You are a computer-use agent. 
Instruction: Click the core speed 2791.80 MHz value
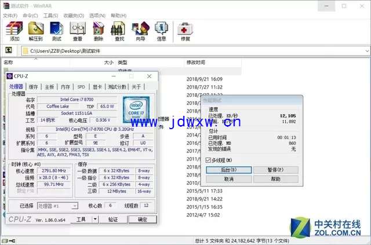coord(54,171)
